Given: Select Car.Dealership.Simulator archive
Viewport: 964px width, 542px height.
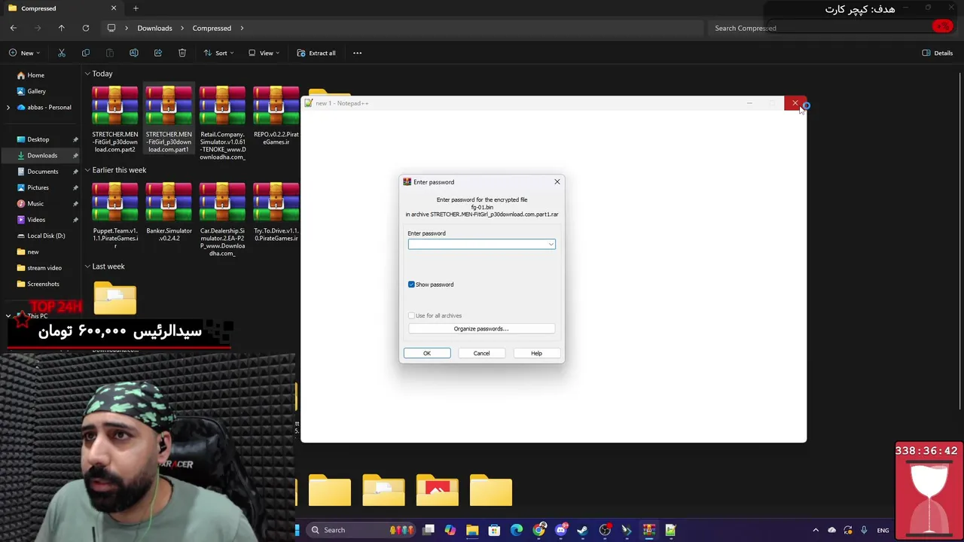Looking at the screenshot, I should [x=222, y=219].
